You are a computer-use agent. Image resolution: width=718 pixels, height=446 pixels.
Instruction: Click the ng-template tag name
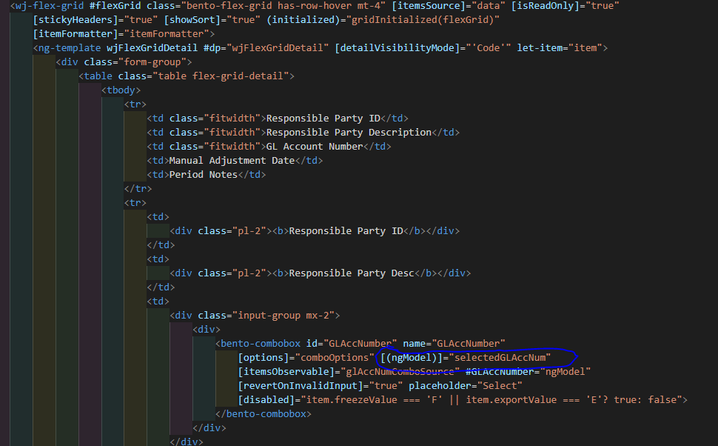[x=70, y=48]
